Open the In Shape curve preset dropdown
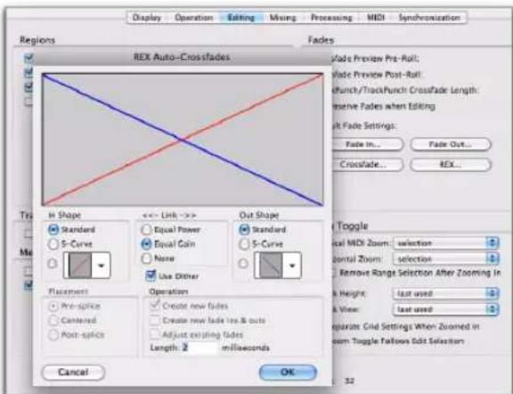The image size is (513, 394). (x=102, y=266)
